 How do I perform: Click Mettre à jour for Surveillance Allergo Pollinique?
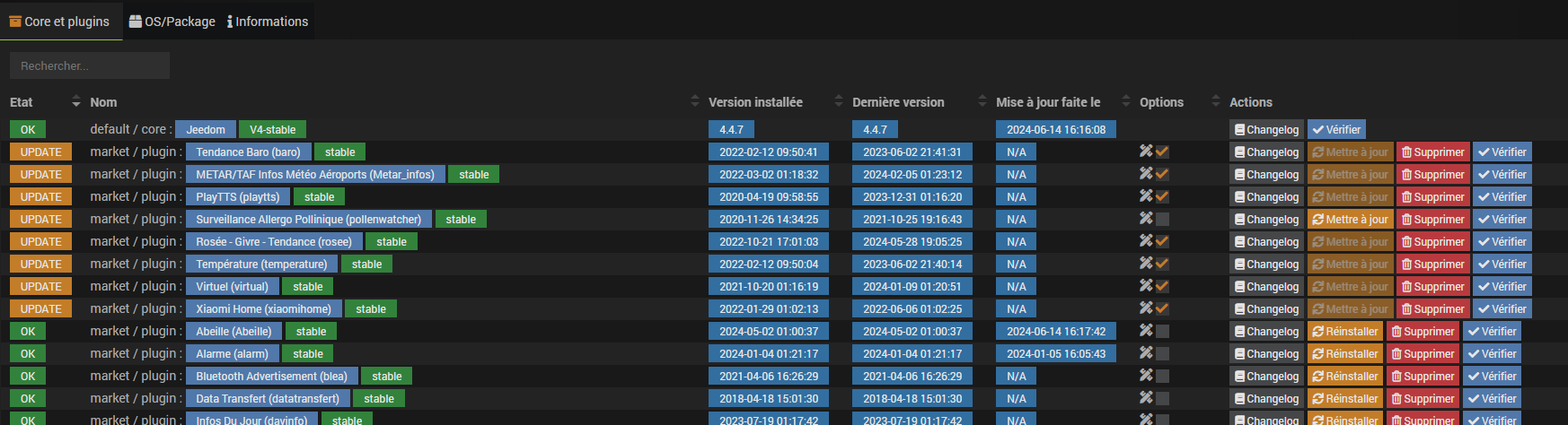[1349, 220]
